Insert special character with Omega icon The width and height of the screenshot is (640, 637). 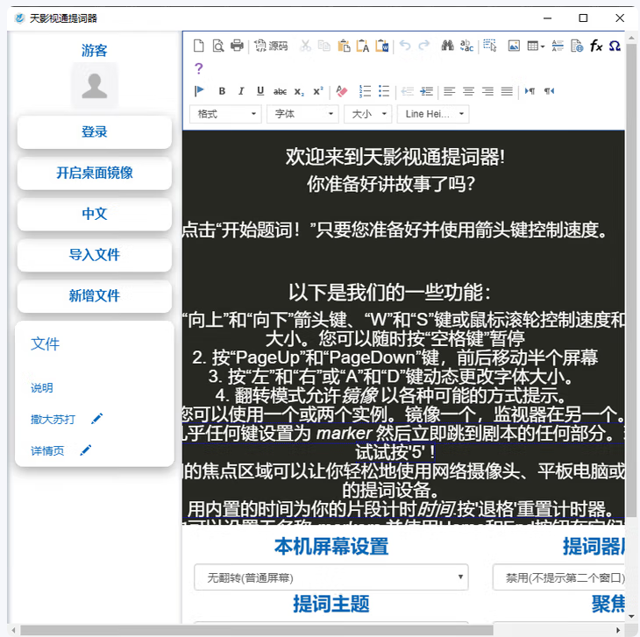coord(615,46)
